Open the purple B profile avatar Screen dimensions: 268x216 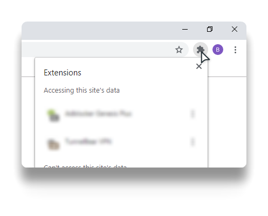pos(218,50)
